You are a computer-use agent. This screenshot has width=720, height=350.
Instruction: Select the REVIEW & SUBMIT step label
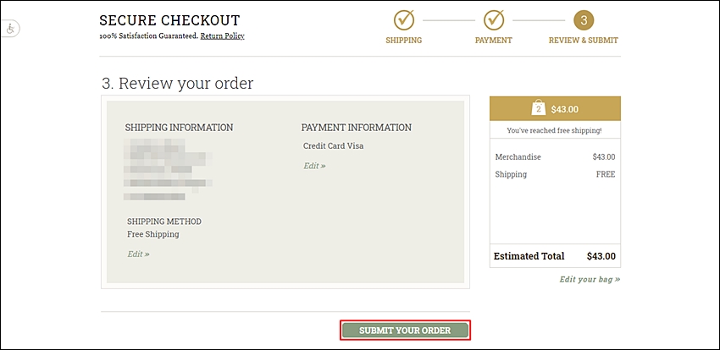coord(583,41)
